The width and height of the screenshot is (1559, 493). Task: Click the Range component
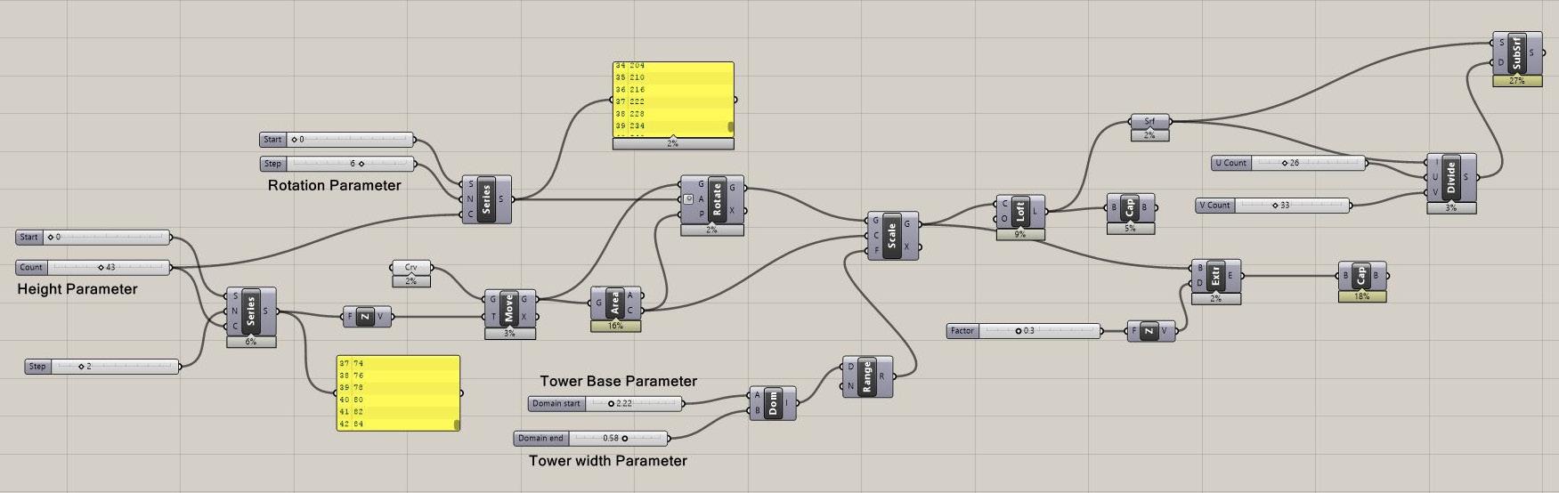pyautogui.click(x=867, y=376)
